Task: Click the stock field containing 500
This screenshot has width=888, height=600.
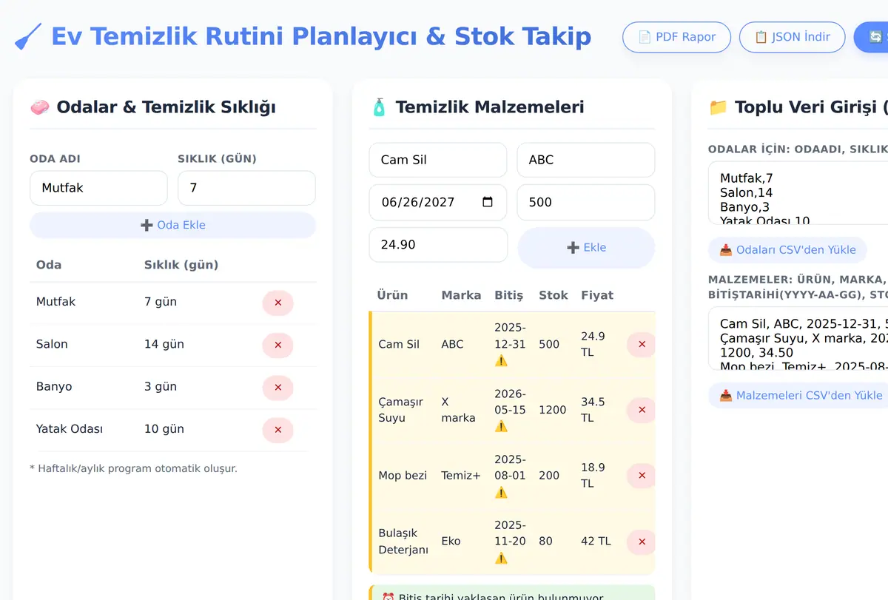Action: 586,202
